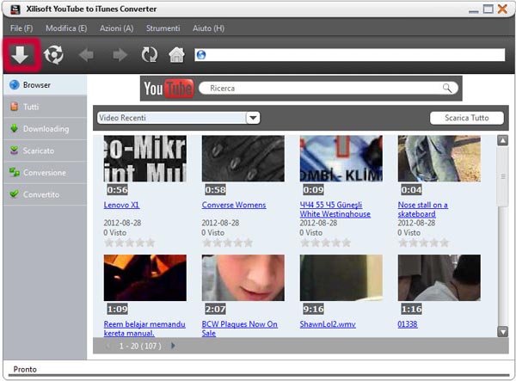This screenshot has height=381, width=516.
Task: Click the skateboard video thumbnail
Action: (439, 158)
